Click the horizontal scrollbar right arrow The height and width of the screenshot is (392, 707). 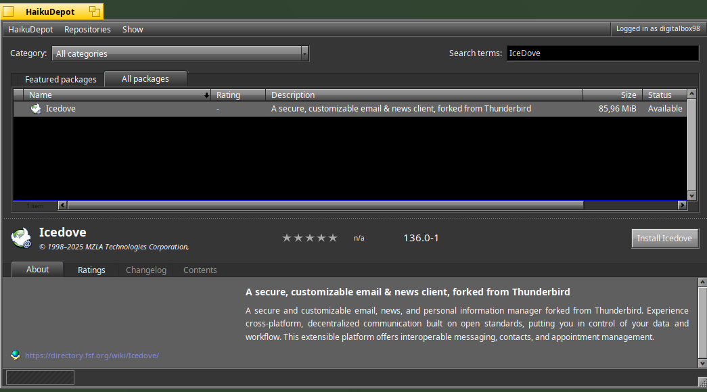682,205
